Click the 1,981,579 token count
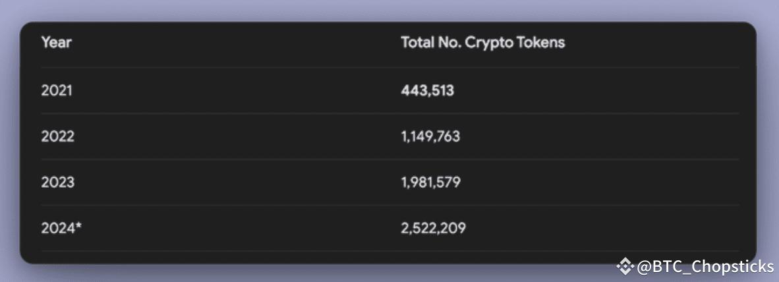Viewport: 779px width, 282px height. coord(430,183)
